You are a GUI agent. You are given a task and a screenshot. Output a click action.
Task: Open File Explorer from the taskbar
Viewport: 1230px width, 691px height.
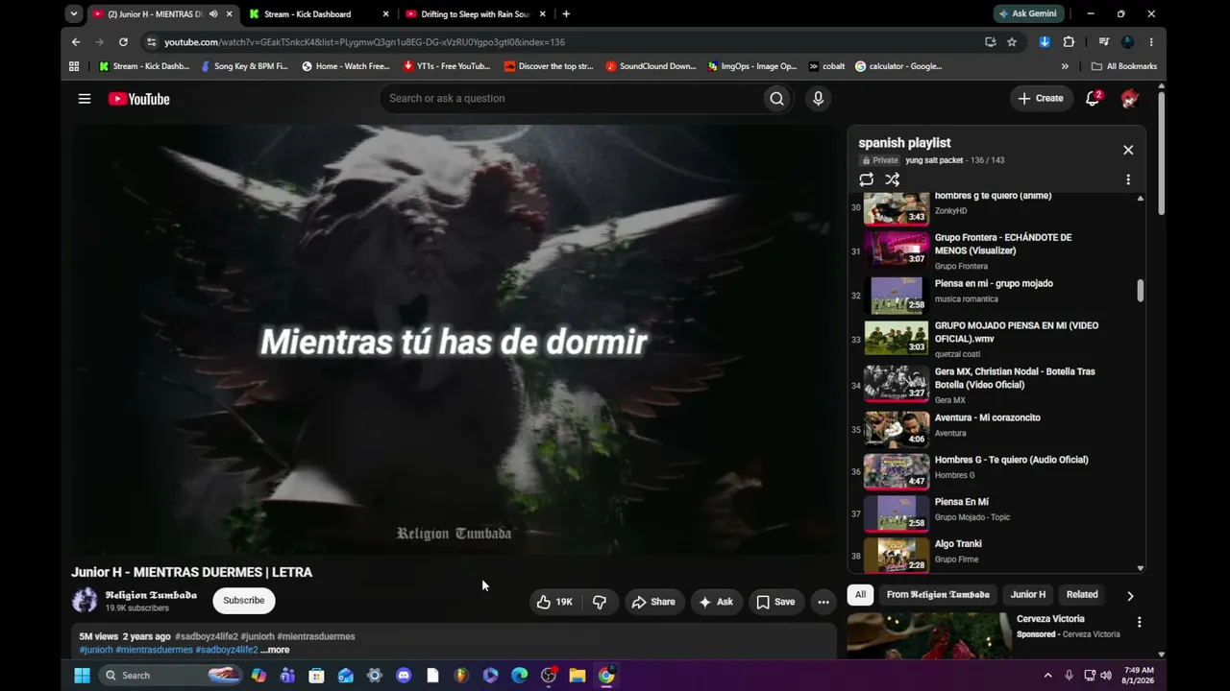[x=577, y=676]
